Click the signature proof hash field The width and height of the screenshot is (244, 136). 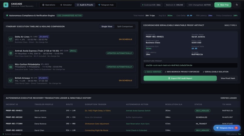point(190,65)
